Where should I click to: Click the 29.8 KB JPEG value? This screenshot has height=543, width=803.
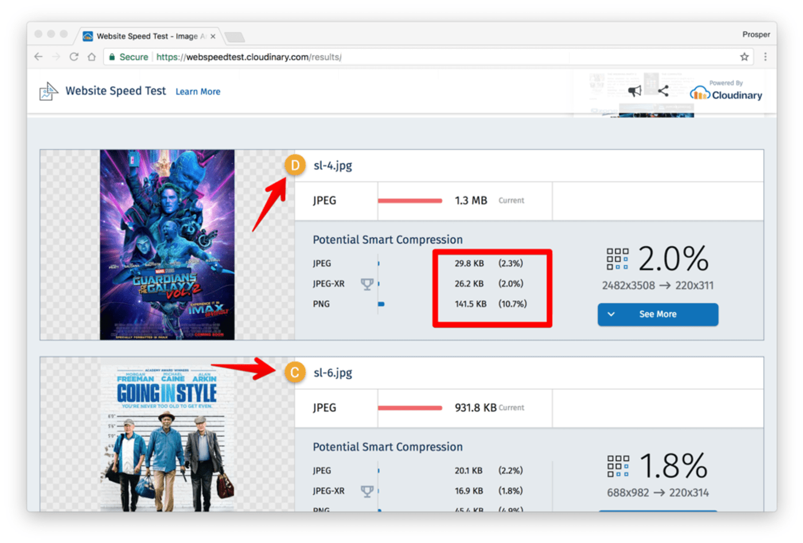click(x=469, y=263)
